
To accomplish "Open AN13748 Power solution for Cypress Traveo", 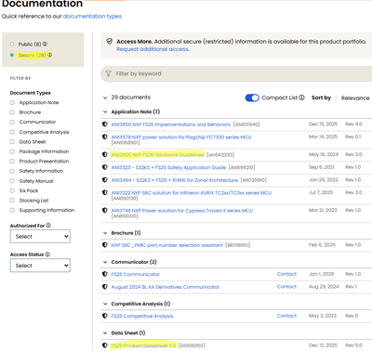I will pos(182,211).
